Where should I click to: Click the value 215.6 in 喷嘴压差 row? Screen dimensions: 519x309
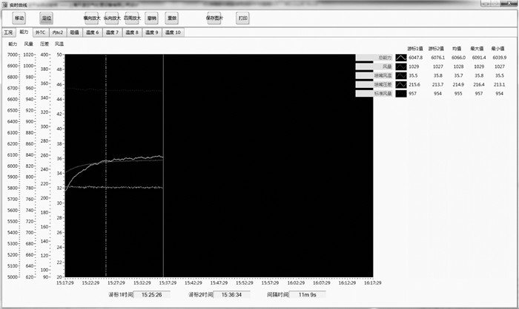414,84
